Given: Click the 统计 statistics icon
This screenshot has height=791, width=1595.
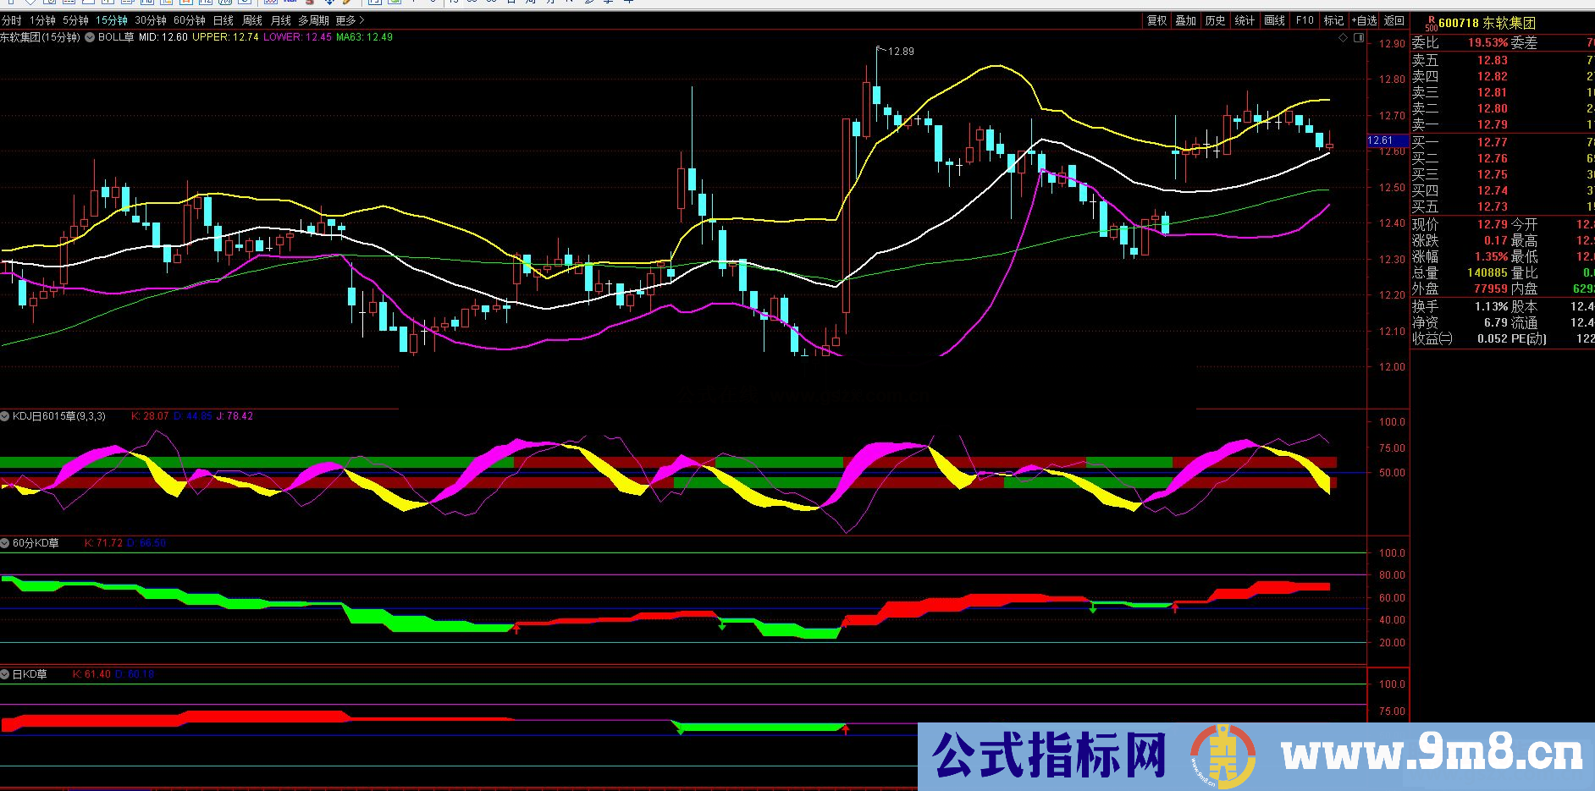Looking at the screenshot, I should pyautogui.click(x=1245, y=19).
